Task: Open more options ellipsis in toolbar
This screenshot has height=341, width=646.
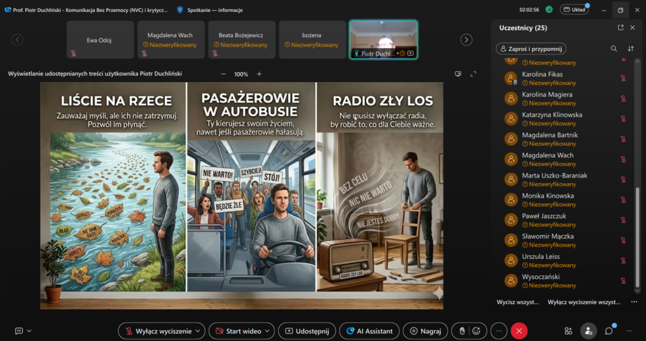Action: pos(499,331)
